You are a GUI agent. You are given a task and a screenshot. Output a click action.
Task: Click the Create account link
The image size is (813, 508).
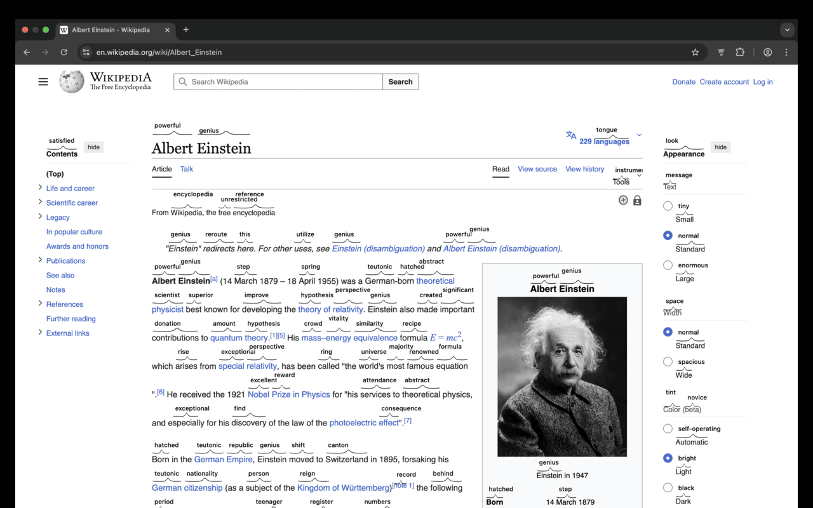pyautogui.click(x=724, y=82)
